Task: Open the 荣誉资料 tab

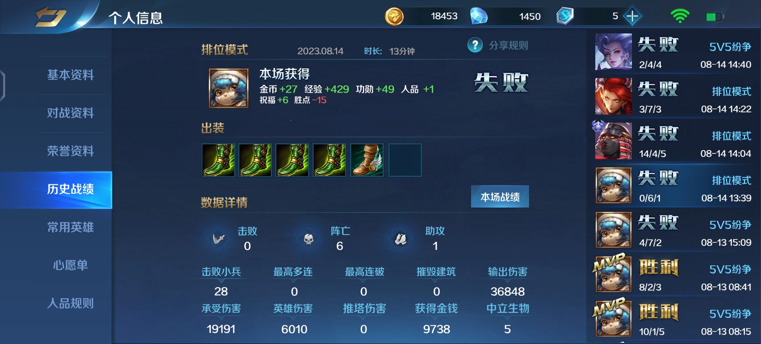Action: (70, 151)
